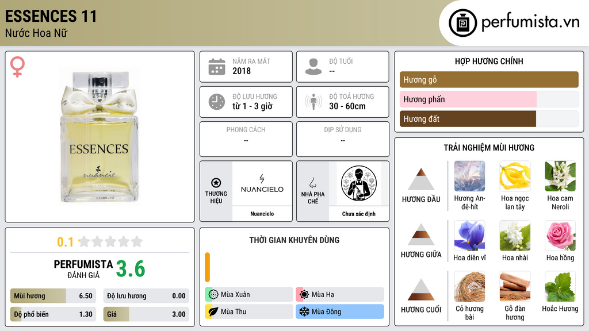The height and width of the screenshot is (331, 589).
Task: Click the sillage icon for Độ toả hương
Action: point(313,102)
